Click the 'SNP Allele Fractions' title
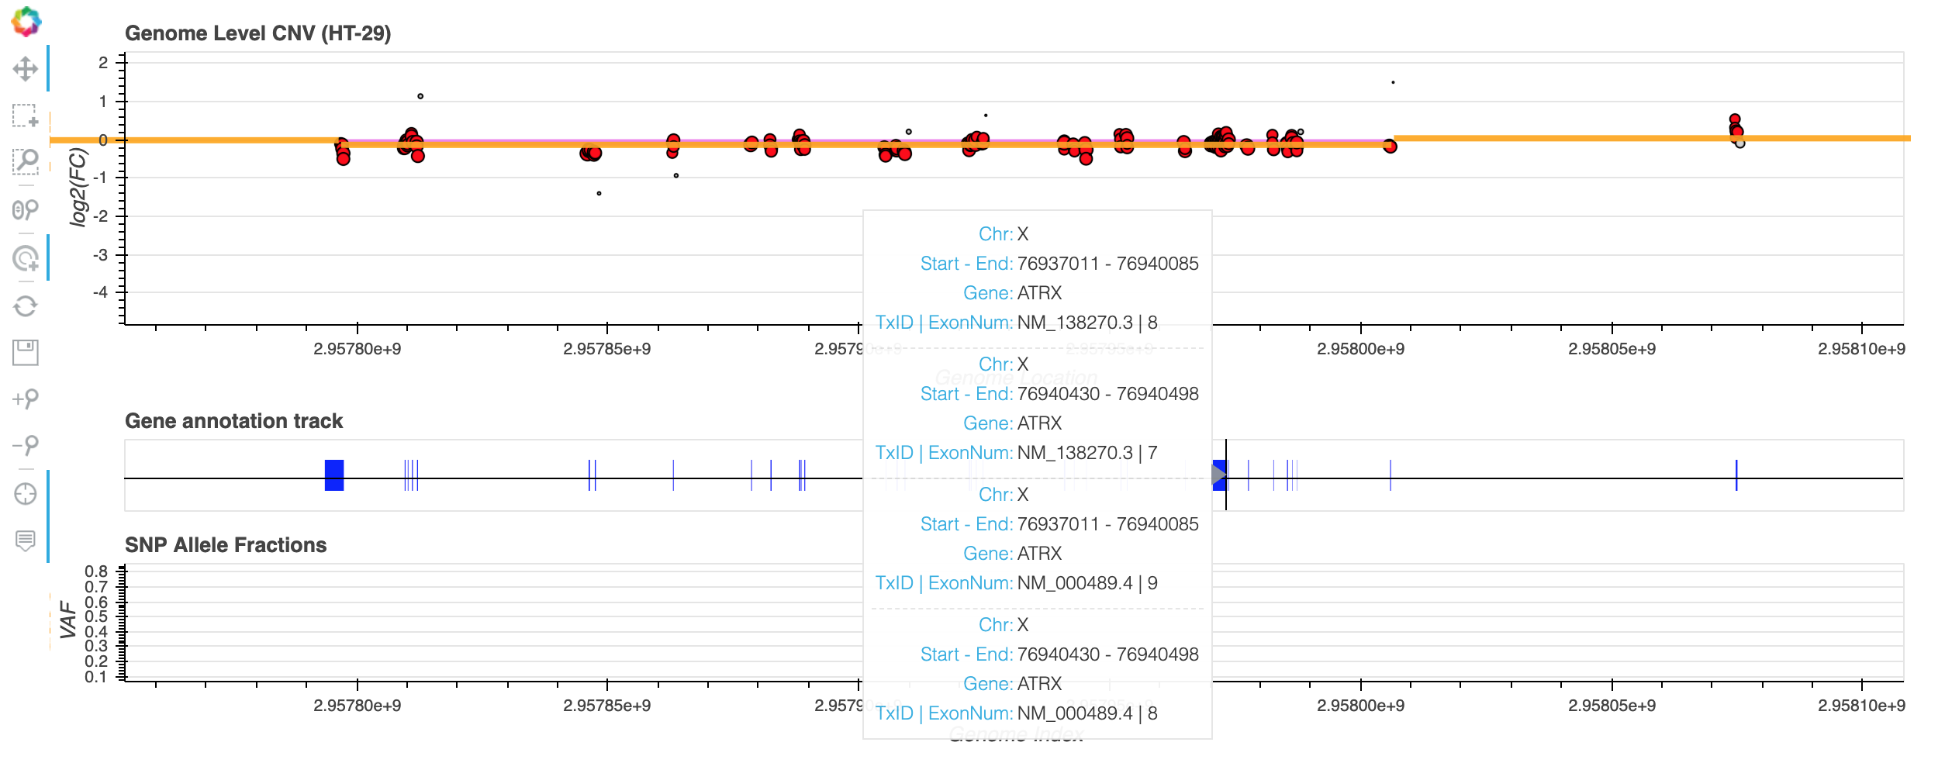 coord(226,545)
